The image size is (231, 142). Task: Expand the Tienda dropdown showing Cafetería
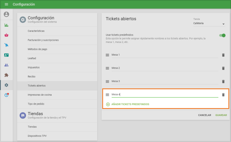click(209, 23)
